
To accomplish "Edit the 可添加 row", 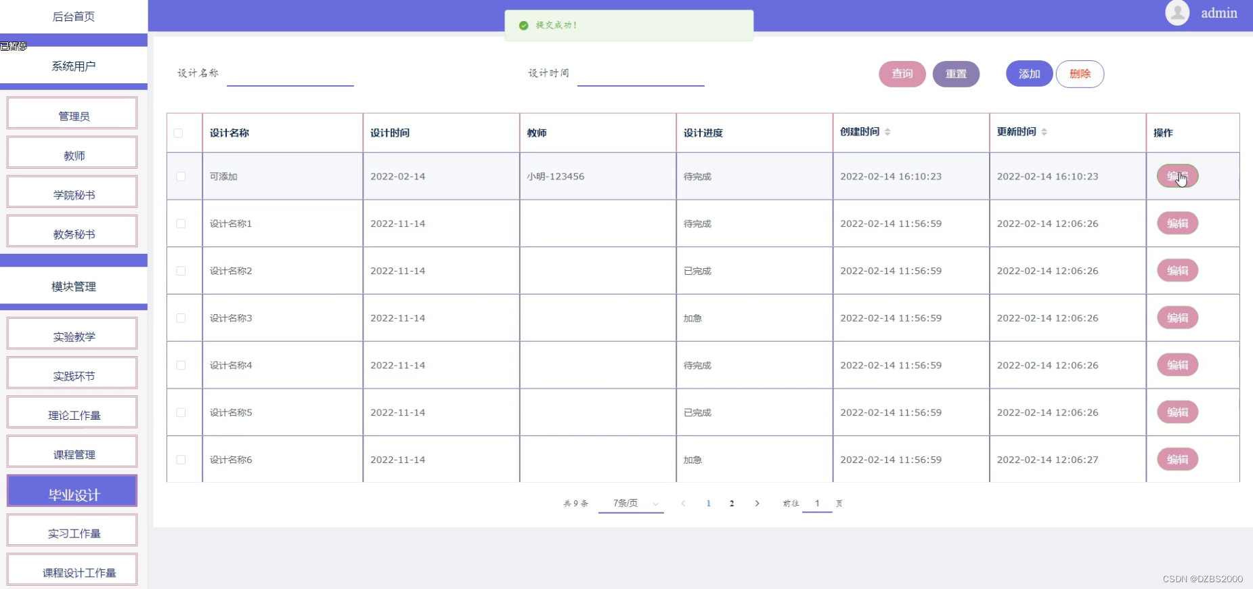I will [x=1178, y=176].
